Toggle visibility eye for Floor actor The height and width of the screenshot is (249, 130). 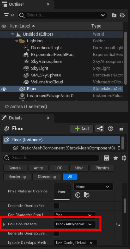(x=4, y=89)
